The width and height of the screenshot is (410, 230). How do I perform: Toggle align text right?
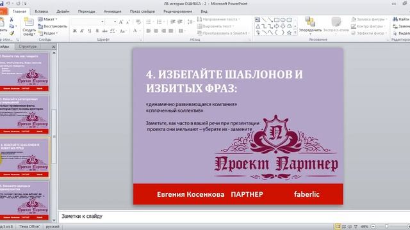click(x=163, y=31)
